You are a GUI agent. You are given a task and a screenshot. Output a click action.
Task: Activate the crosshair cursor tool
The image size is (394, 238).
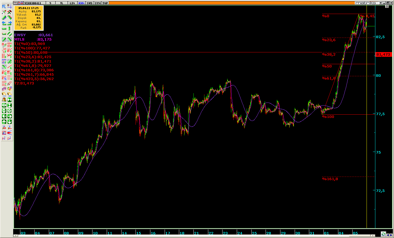click(x=9, y=7)
